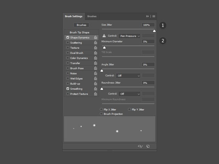Screen dimensions: 219x164
Task: Click the lock icon for Color Dynamics
Action: click(96, 58)
